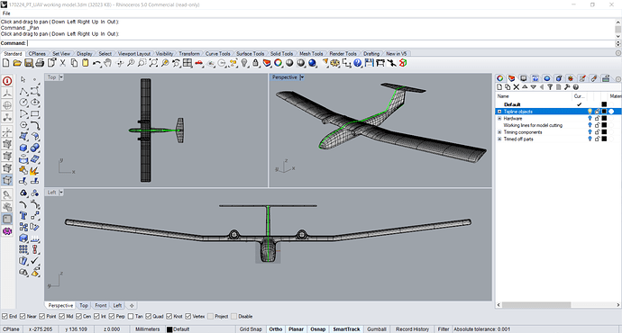Open the Perspective viewport menu arrow
Viewport: 622px width, 333px height.
pyautogui.click(x=302, y=77)
